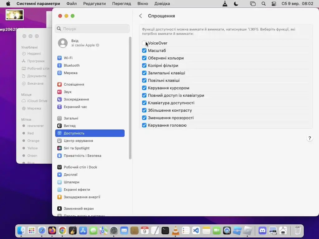
Task: Open Зосередження focus settings
Action: pyautogui.click(x=90, y=99)
